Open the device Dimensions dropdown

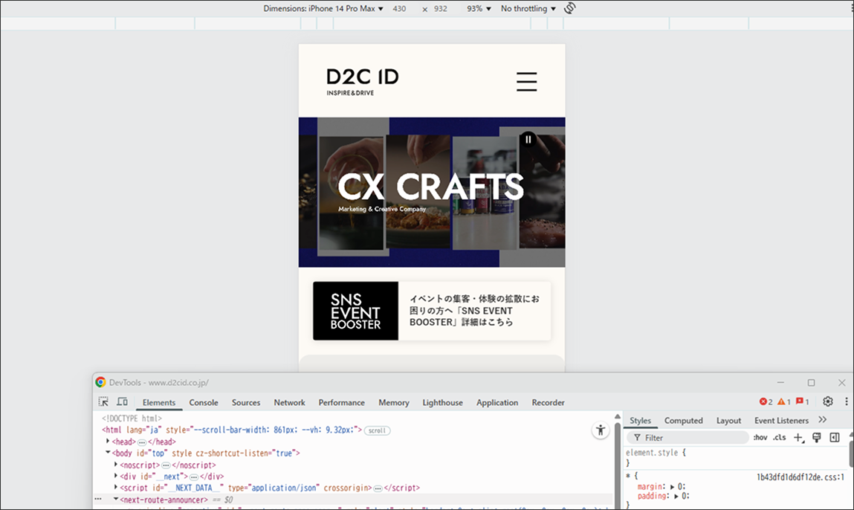tap(323, 9)
